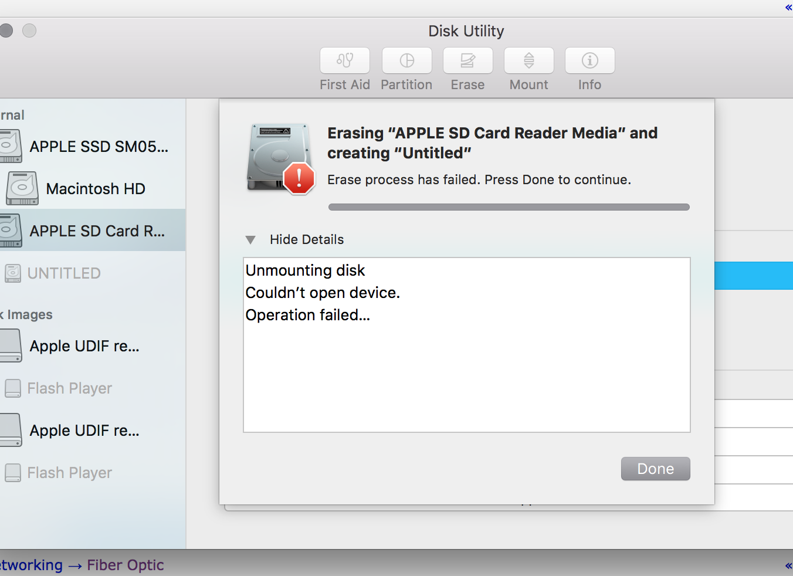Click the gray zoom window button
The width and height of the screenshot is (793, 576).
coord(29,31)
